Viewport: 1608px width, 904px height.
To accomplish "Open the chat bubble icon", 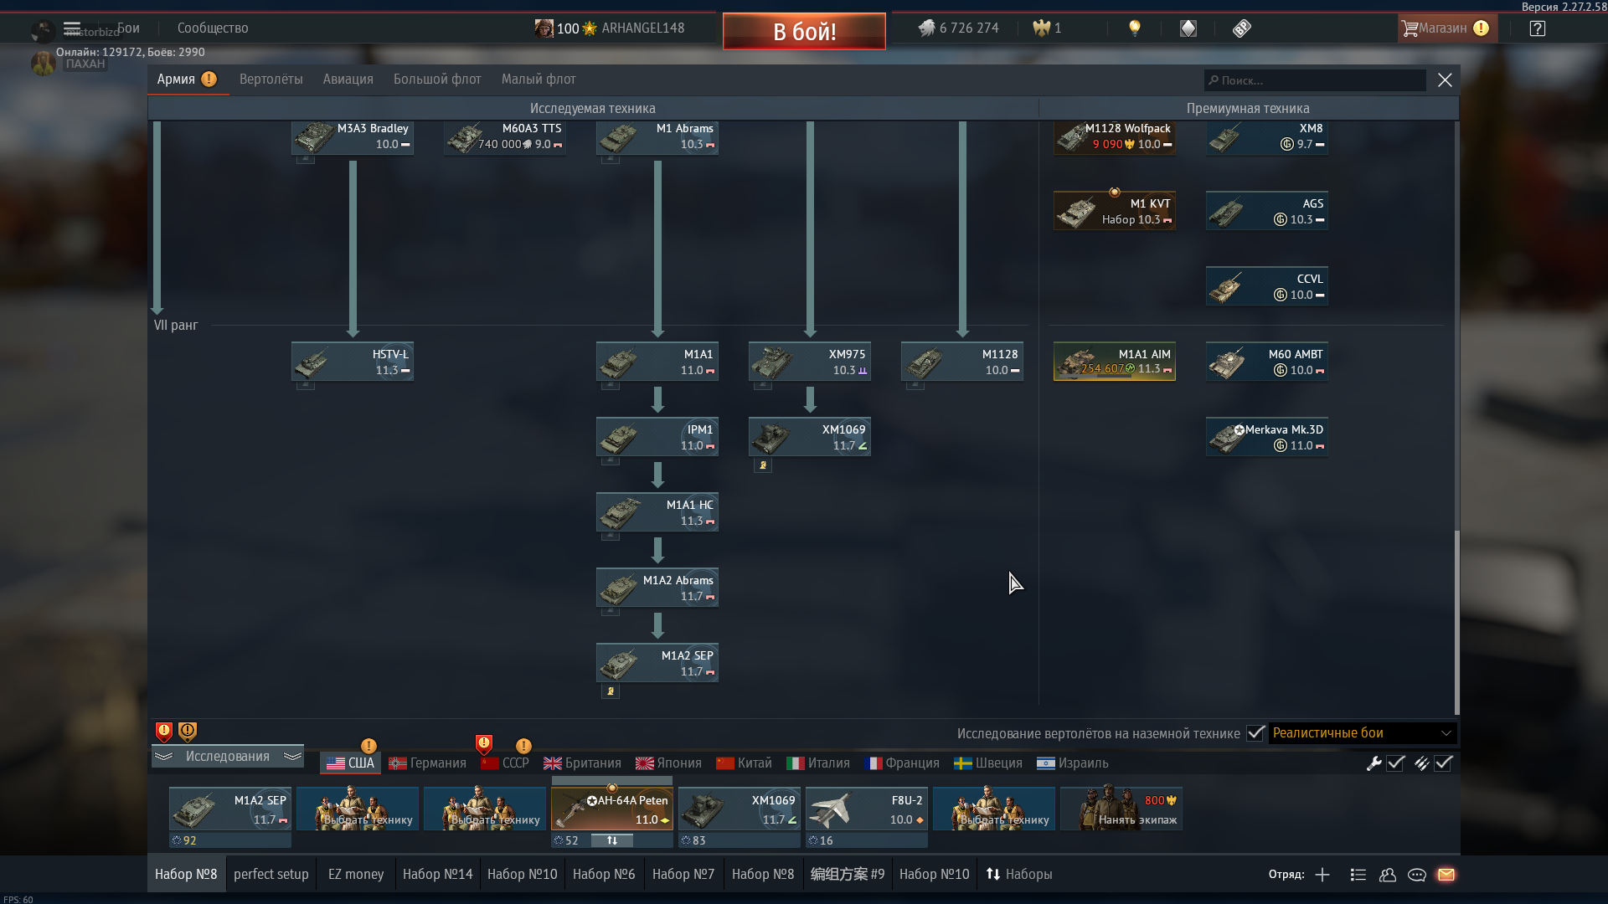I will [x=1417, y=875].
